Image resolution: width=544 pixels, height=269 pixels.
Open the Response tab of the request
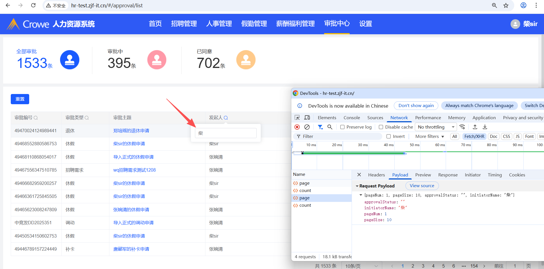pyautogui.click(x=448, y=175)
